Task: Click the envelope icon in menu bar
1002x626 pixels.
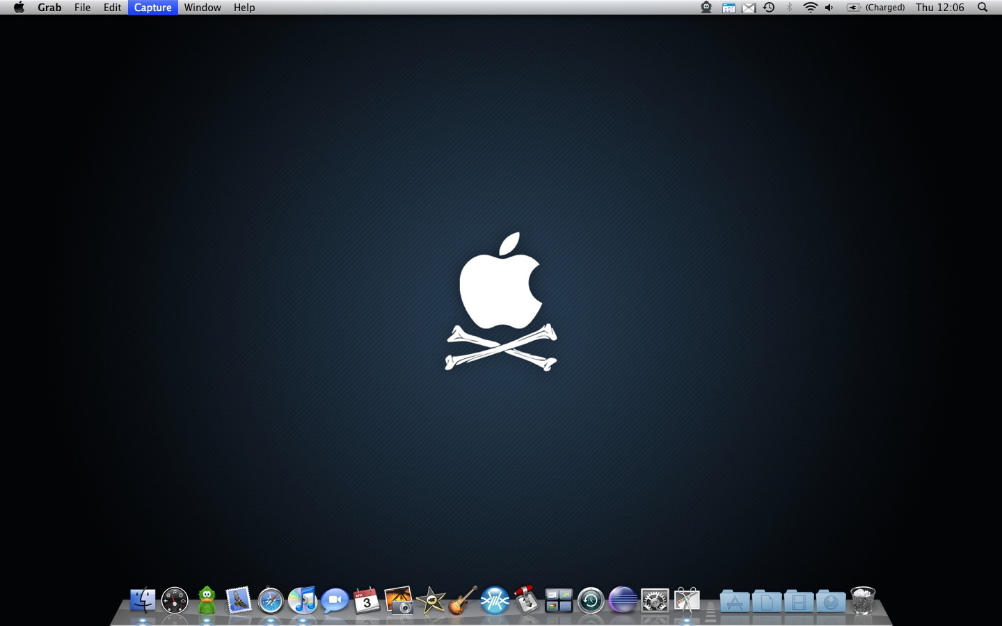Action: point(749,8)
